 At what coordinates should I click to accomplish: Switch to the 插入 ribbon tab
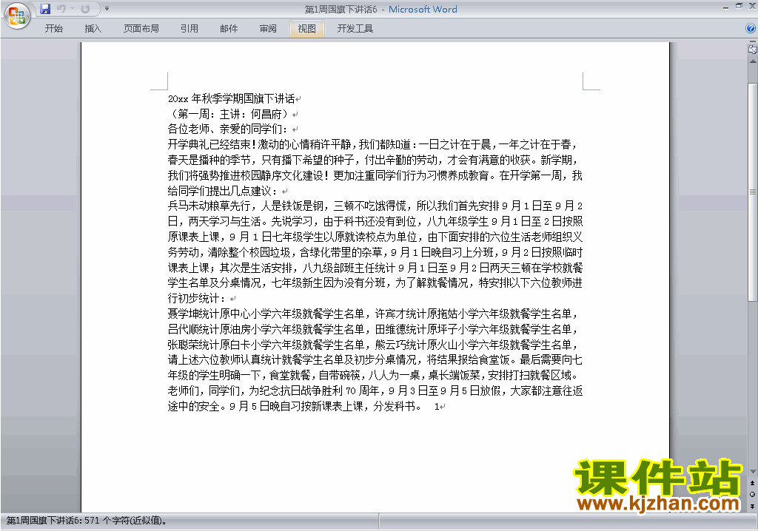[x=93, y=29]
